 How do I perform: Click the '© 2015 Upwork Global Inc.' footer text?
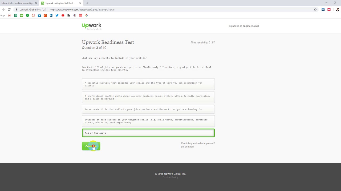click(170, 174)
